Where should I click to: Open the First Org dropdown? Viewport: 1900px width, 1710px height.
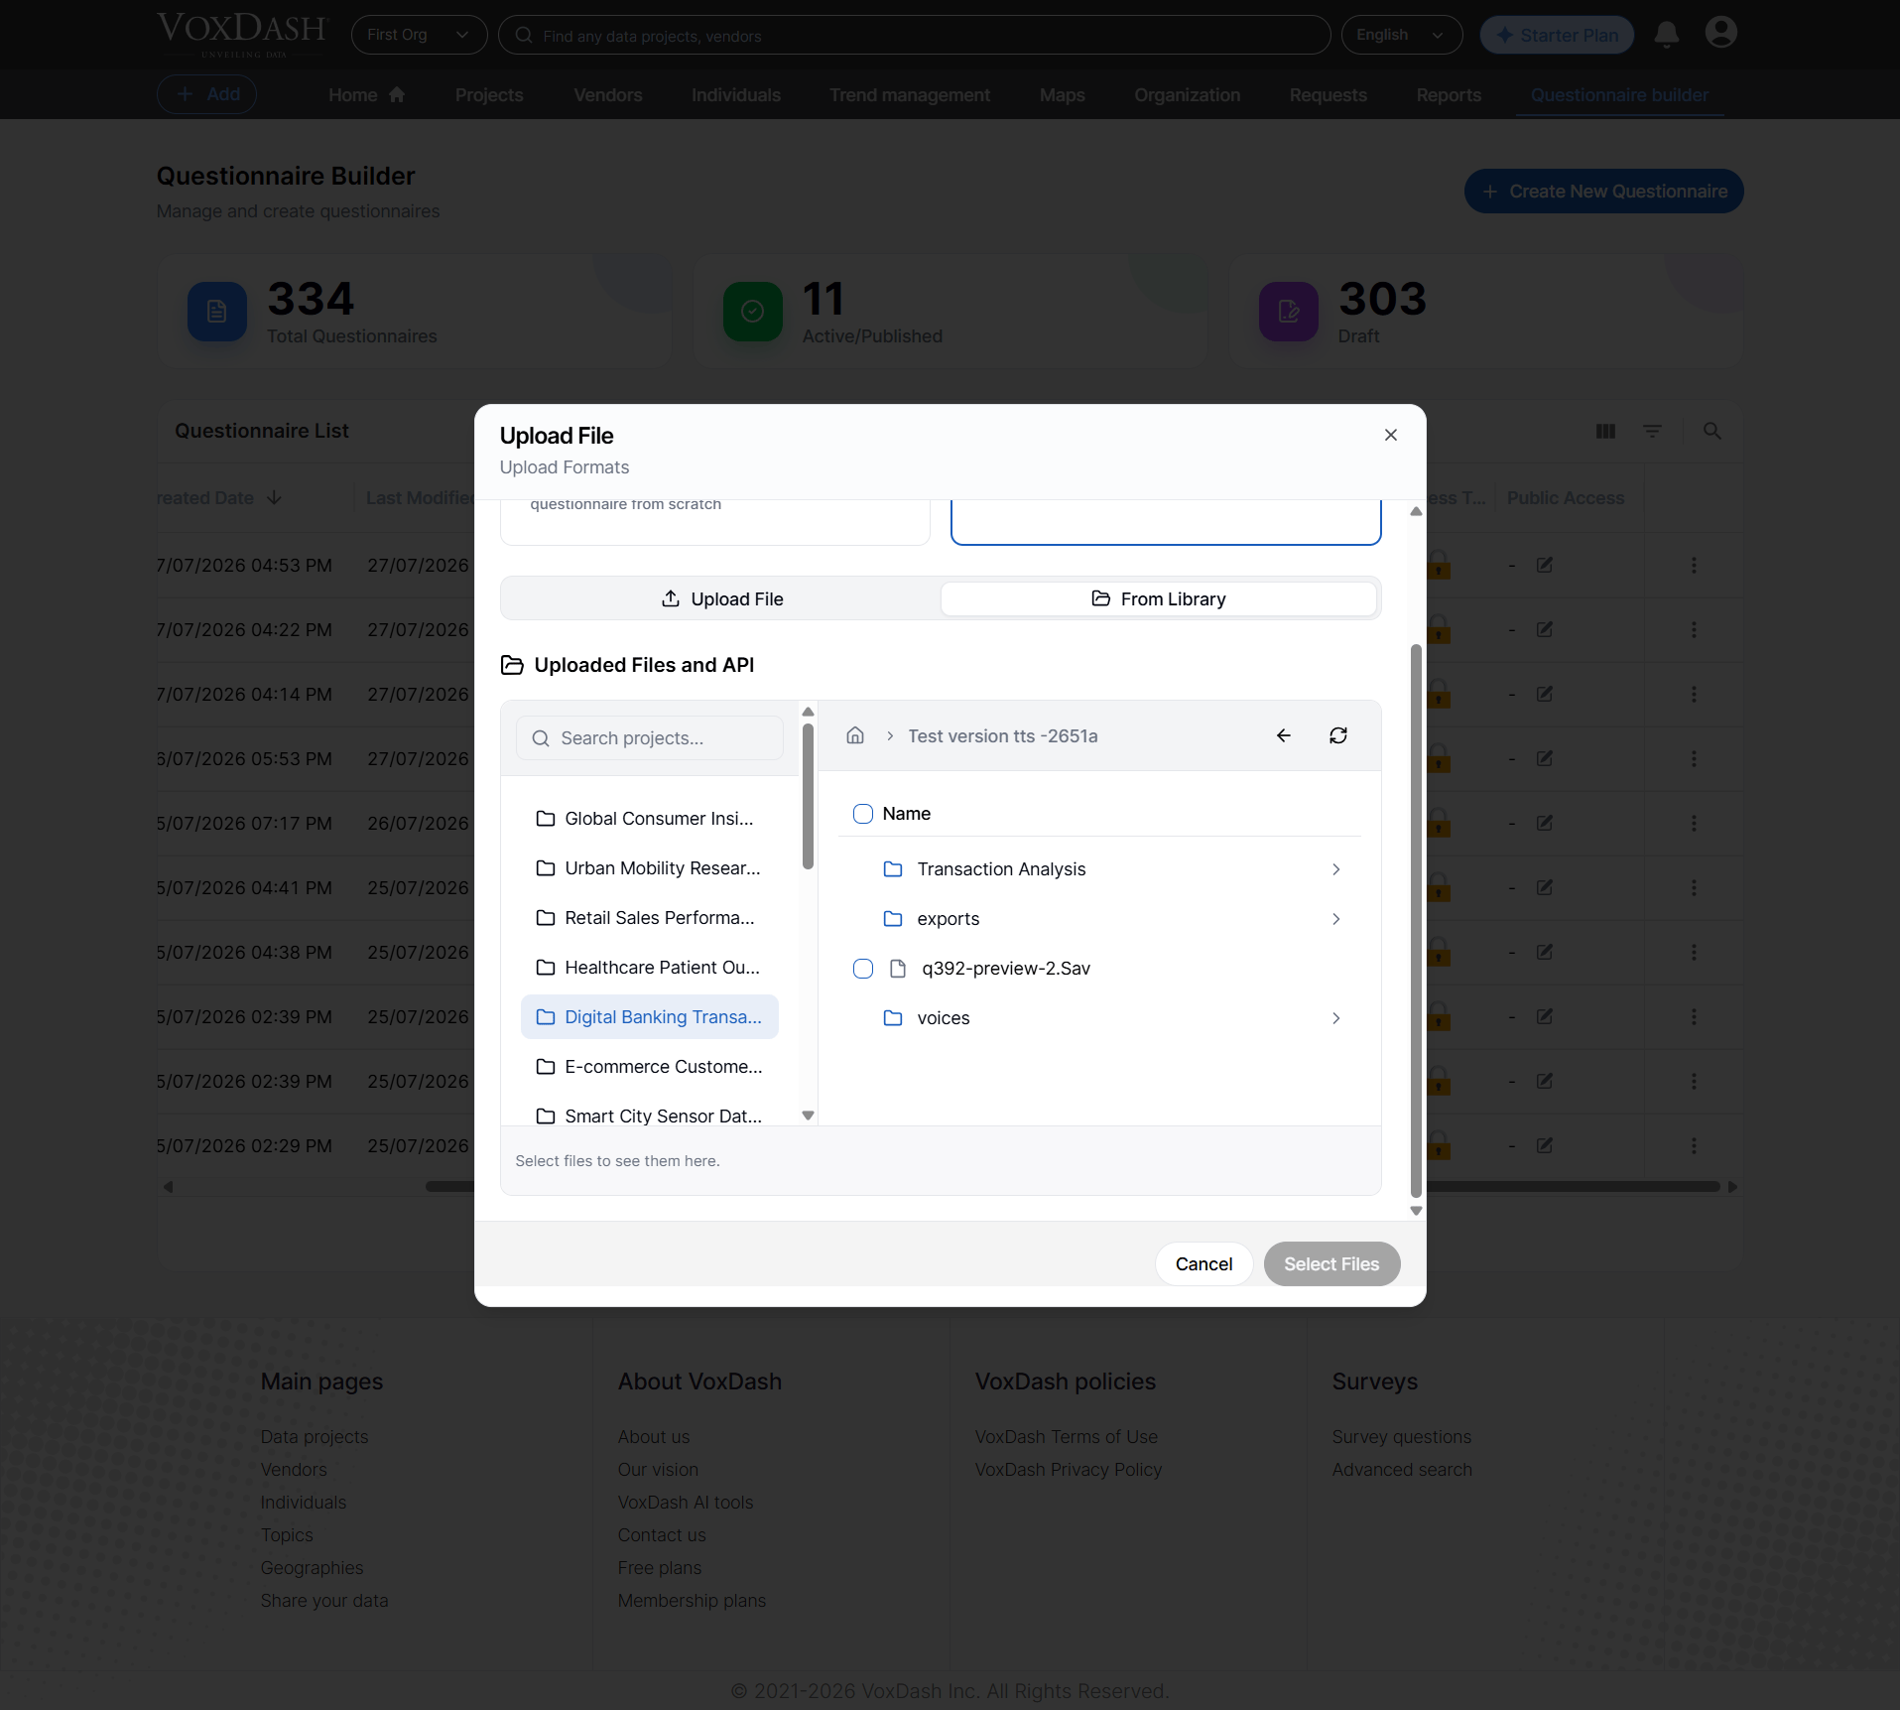(419, 35)
